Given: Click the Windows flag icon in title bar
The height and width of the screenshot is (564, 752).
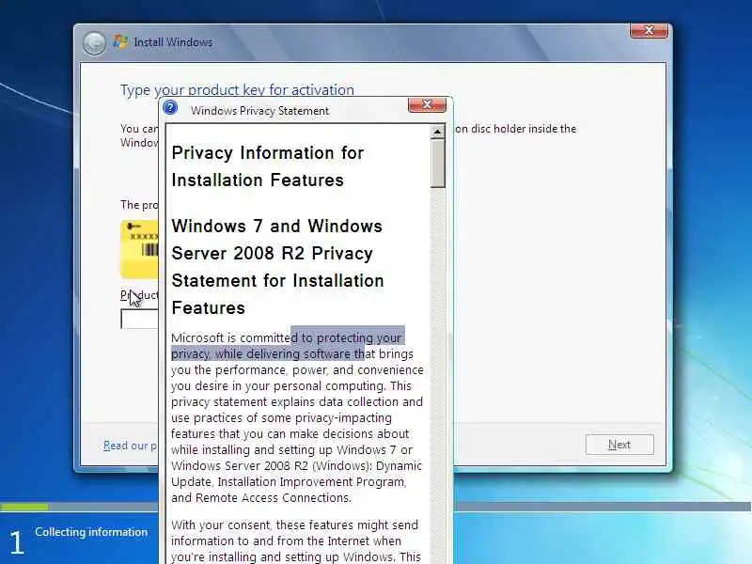Looking at the screenshot, I should tap(120, 41).
